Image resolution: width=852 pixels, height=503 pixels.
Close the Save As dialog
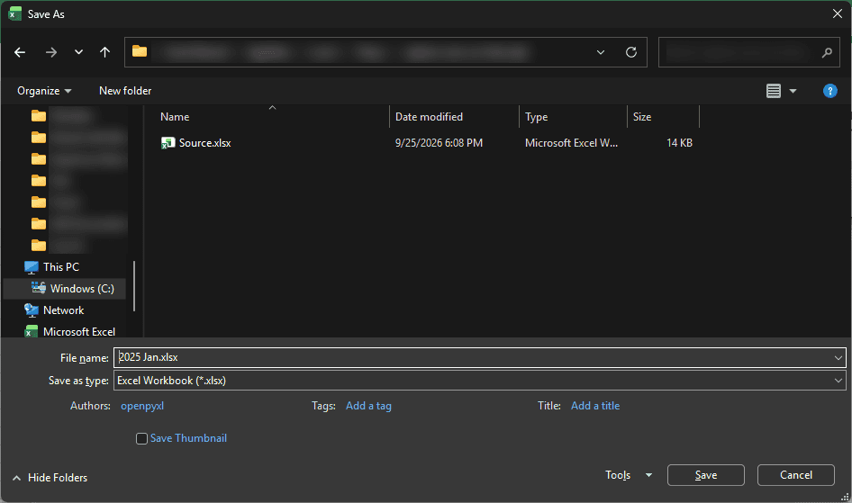click(838, 13)
